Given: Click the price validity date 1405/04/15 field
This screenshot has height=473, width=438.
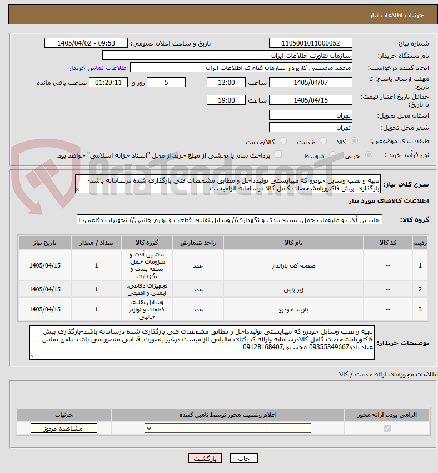Looking at the screenshot, I should pyautogui.click(x=311, y=100).
